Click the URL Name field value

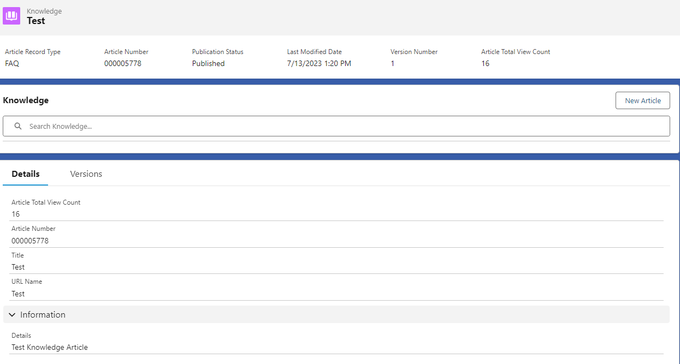click(18, 294)
